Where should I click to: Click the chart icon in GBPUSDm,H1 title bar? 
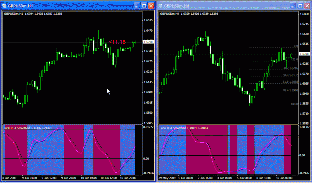point(4,6)
